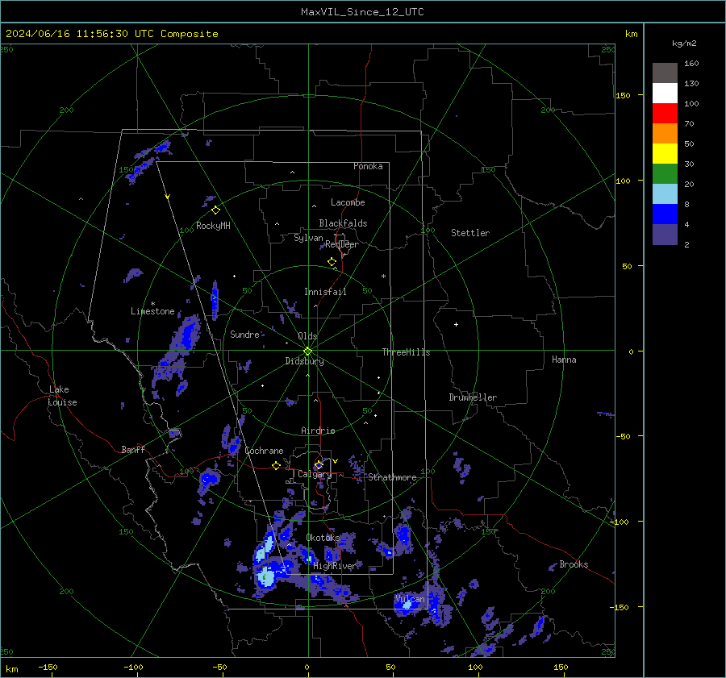Click the light blue storm cell west of HighRiver
Image resolution: width=726 pixels, height=678 pixels.
(267, 577)
